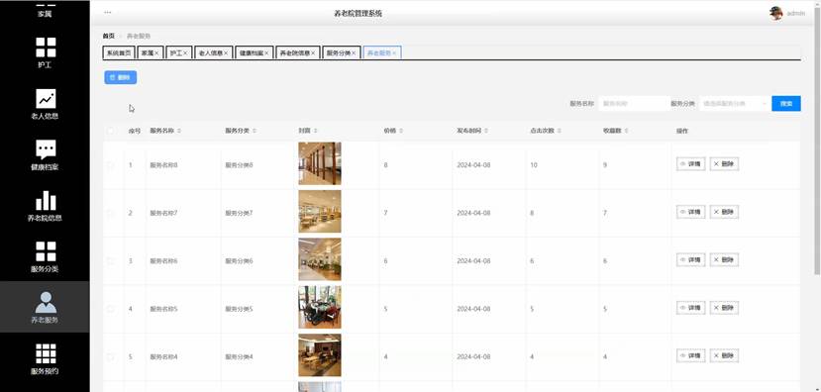
Task: Switch to the 系统首页 tab
Action: click(119, 53)
